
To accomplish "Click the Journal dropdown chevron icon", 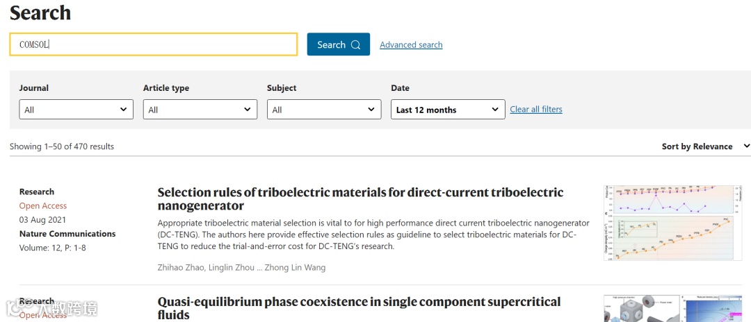I will tap(124, 110).
